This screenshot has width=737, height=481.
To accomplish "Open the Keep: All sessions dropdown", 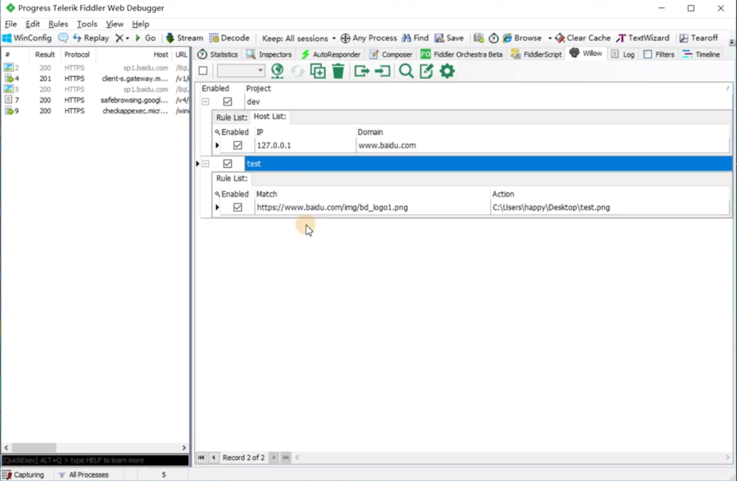I will (299, 38).
